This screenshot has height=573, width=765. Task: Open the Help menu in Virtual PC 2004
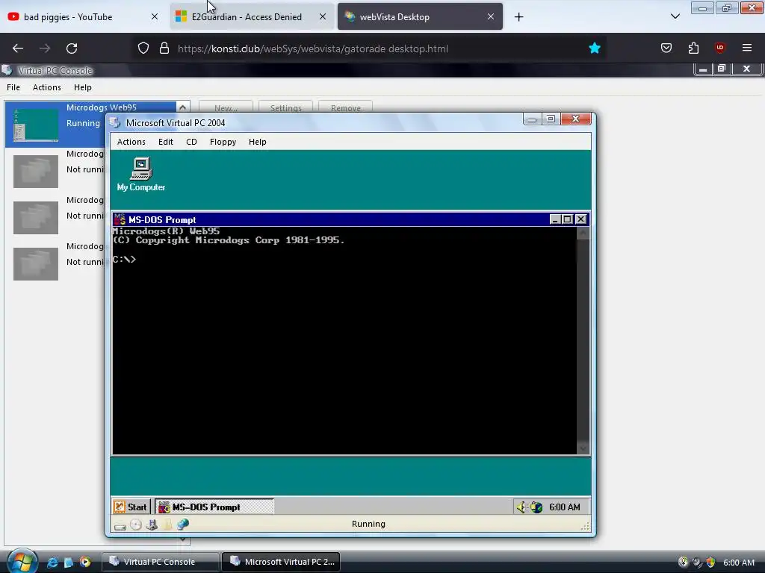click(x=258, y=142)
